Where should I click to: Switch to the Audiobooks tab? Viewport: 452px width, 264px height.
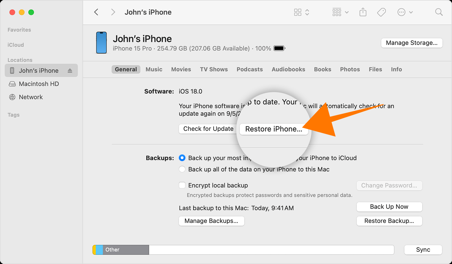[x=288, y=69]
